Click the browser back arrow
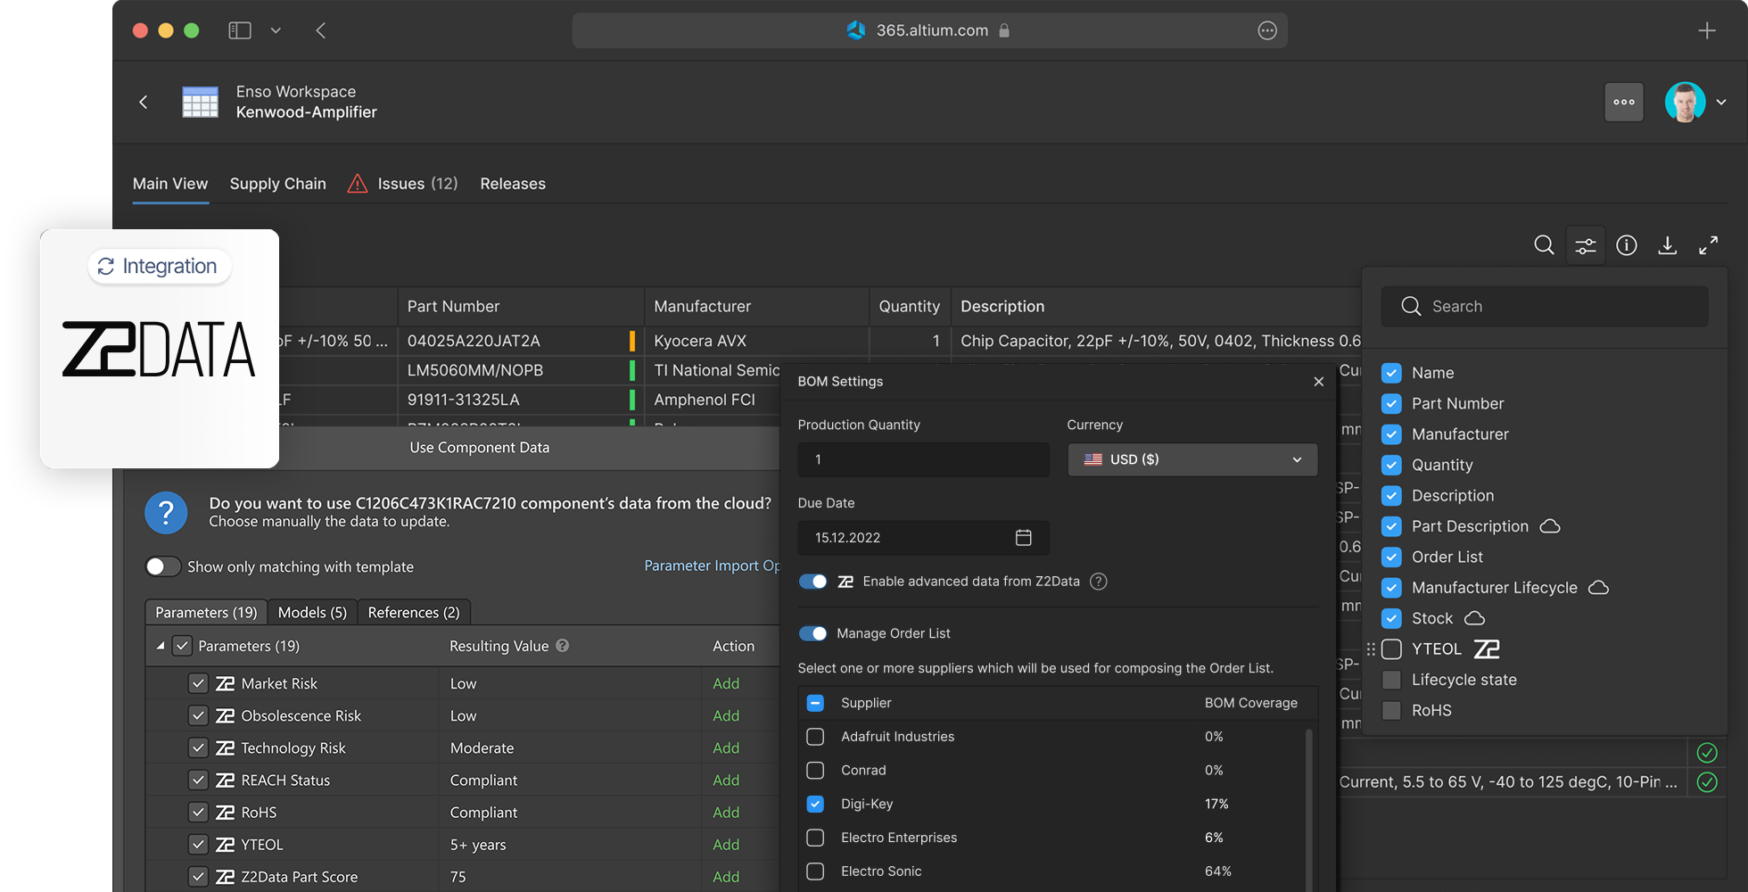The image size is (1748, 892). tap(321, 30)
